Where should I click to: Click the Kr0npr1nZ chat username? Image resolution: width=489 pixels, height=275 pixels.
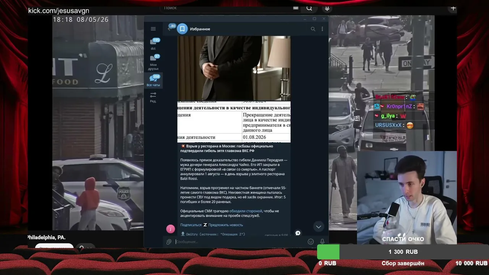pos(399,107)
